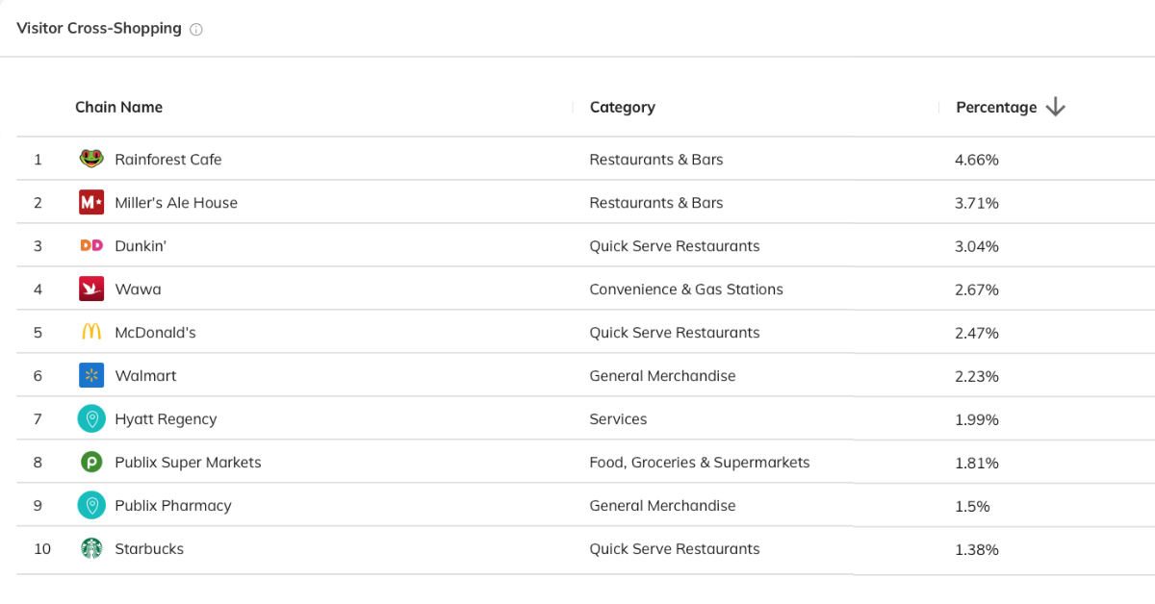Click the Publix Pharmacy location pin icon

click(91, 506)
